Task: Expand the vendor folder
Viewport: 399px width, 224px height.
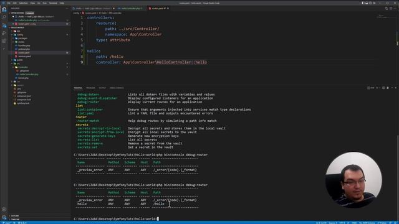Action: (21, 85)
